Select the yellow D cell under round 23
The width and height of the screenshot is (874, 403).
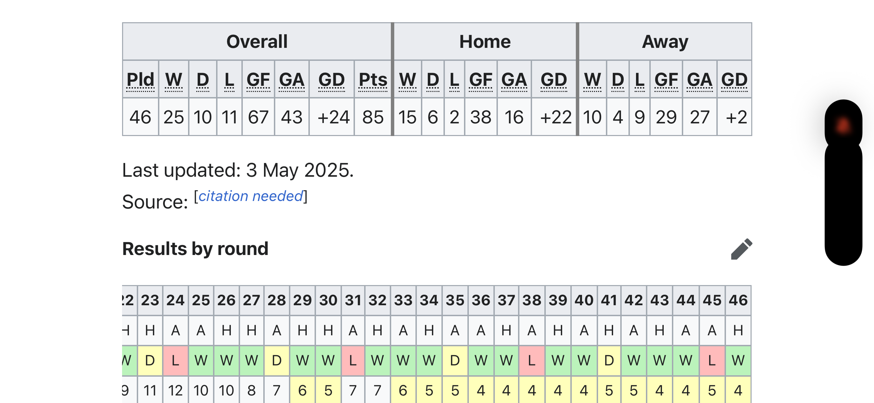(150, 361)
